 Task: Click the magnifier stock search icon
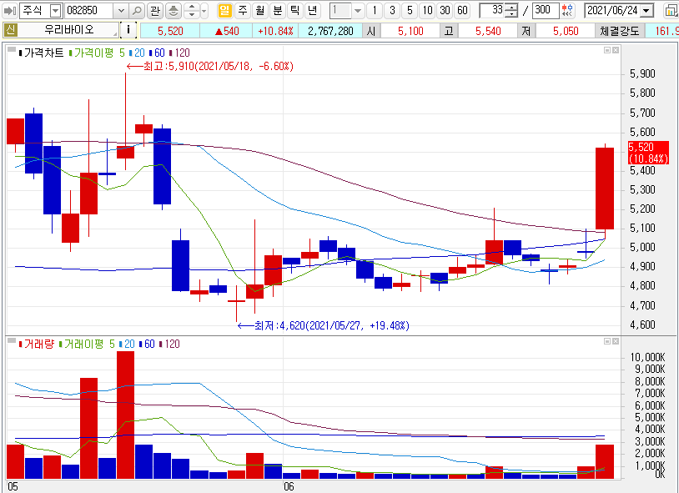click(137, 10)
